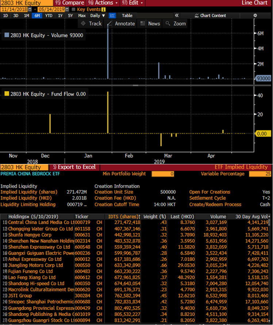
Task: Click the 0.00 fund flow axis marker
Action: click(x=263, y=134)
